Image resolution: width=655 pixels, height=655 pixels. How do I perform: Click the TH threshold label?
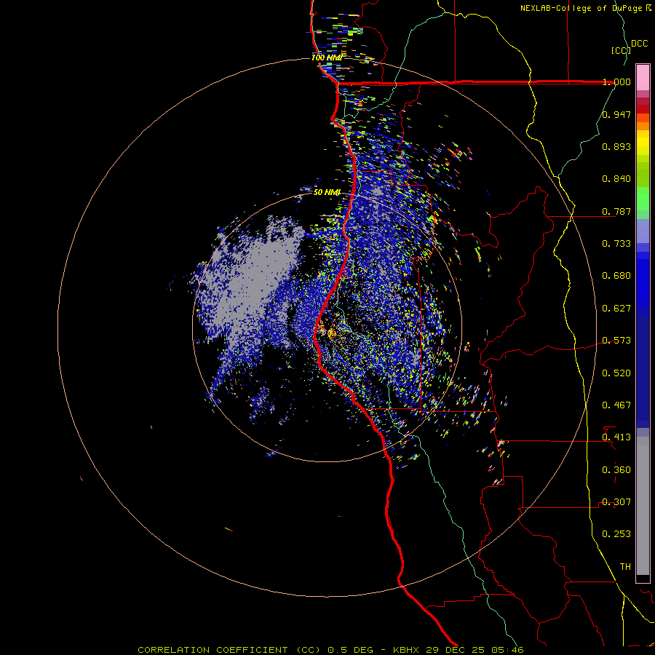[625, 567]
